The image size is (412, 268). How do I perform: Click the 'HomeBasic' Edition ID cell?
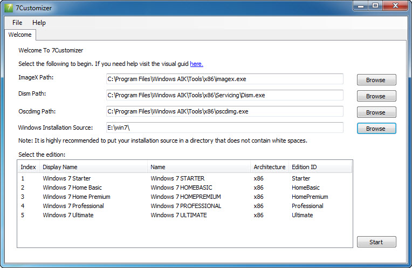[306, 187]
